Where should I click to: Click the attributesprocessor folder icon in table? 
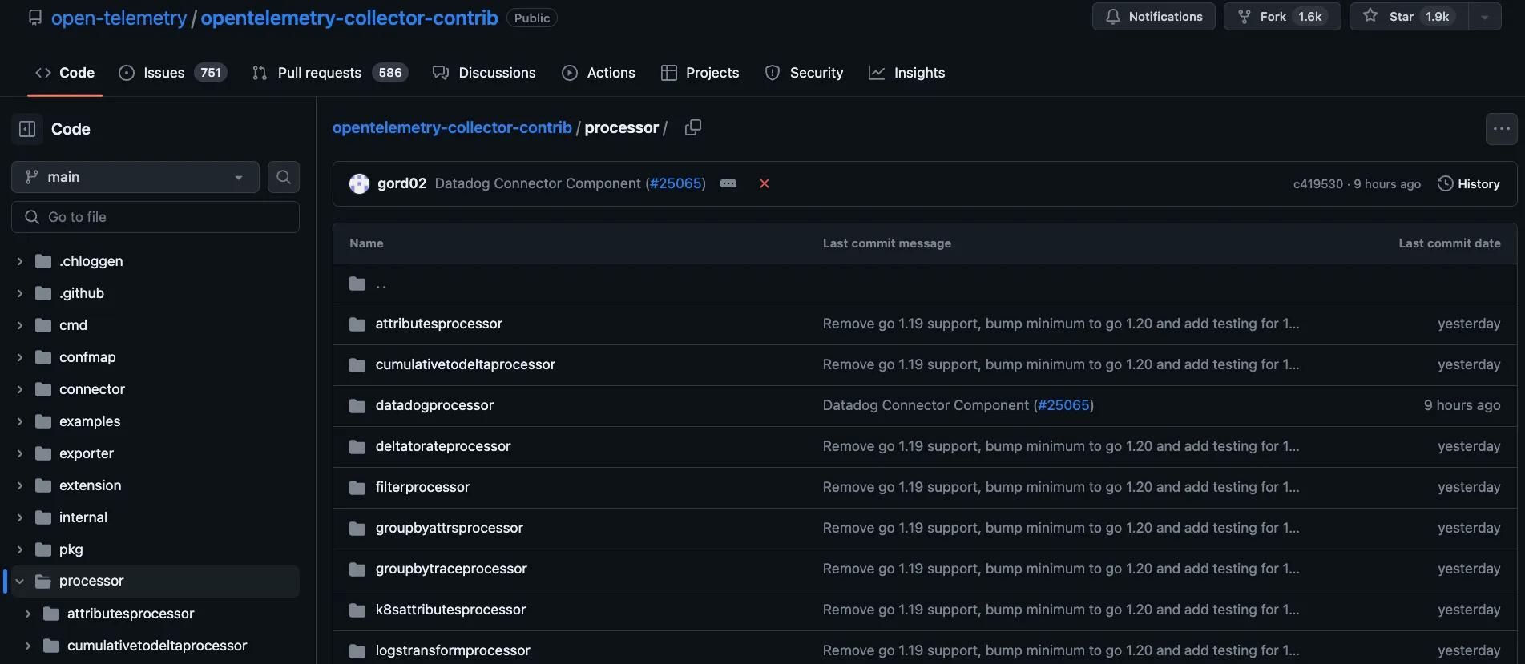pos(357,324)
